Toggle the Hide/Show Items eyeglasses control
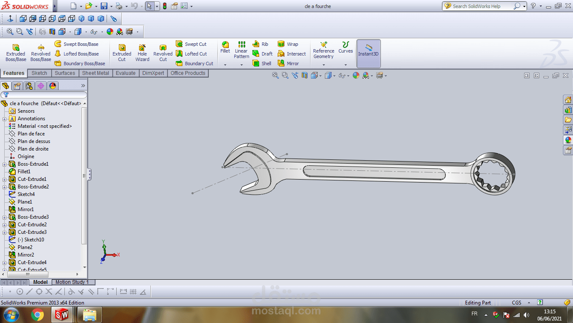This screenshot has width=573, height=323. coord(342,76)
